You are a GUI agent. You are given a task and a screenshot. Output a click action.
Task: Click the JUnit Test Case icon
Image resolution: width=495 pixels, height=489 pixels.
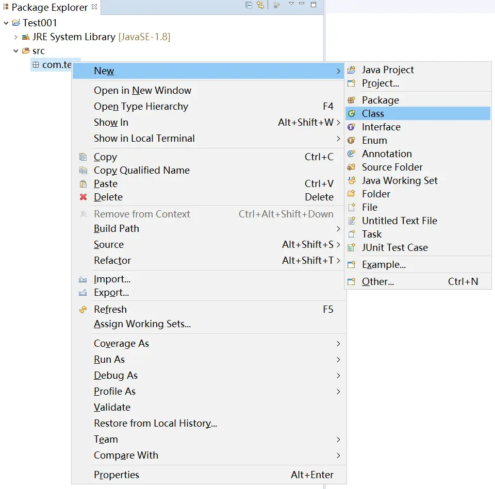point(351,248)
